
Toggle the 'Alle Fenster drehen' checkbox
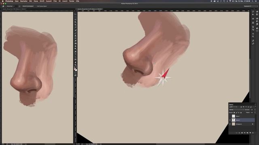36,6
